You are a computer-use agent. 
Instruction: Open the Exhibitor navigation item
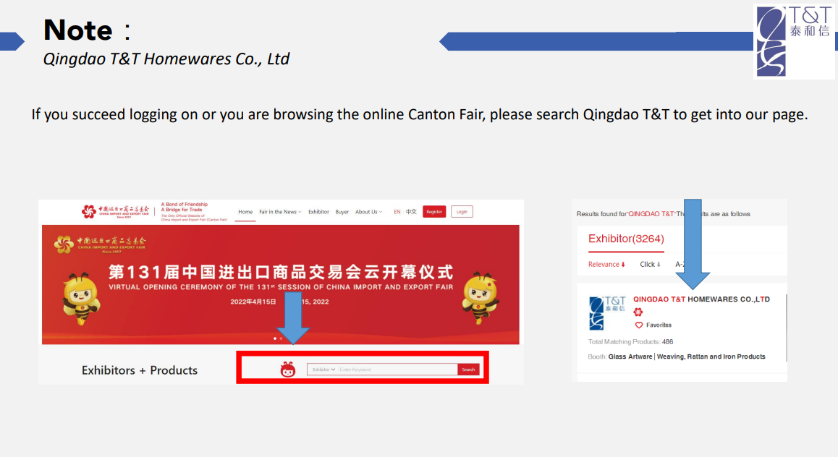(318, 212)
